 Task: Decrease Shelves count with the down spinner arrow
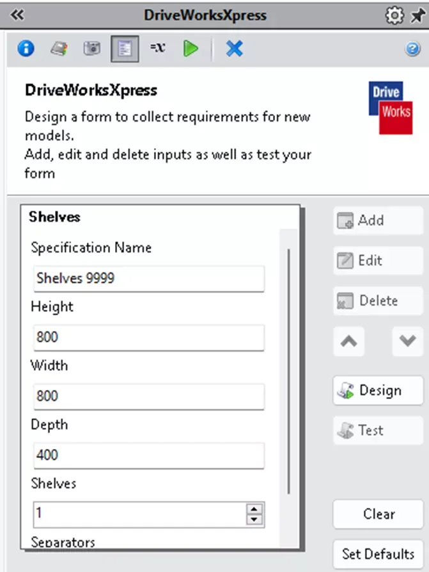(x=254, y=519)
